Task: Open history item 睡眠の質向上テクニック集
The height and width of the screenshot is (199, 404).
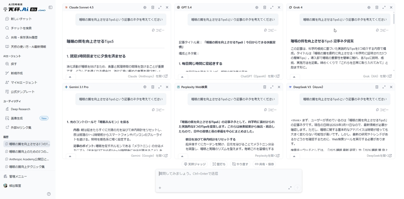Action: [x=27, y=167]
